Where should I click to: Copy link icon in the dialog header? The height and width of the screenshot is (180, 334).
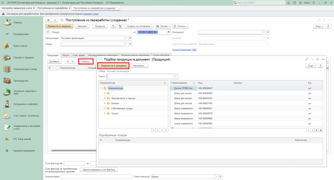click(x=307, y=60)
